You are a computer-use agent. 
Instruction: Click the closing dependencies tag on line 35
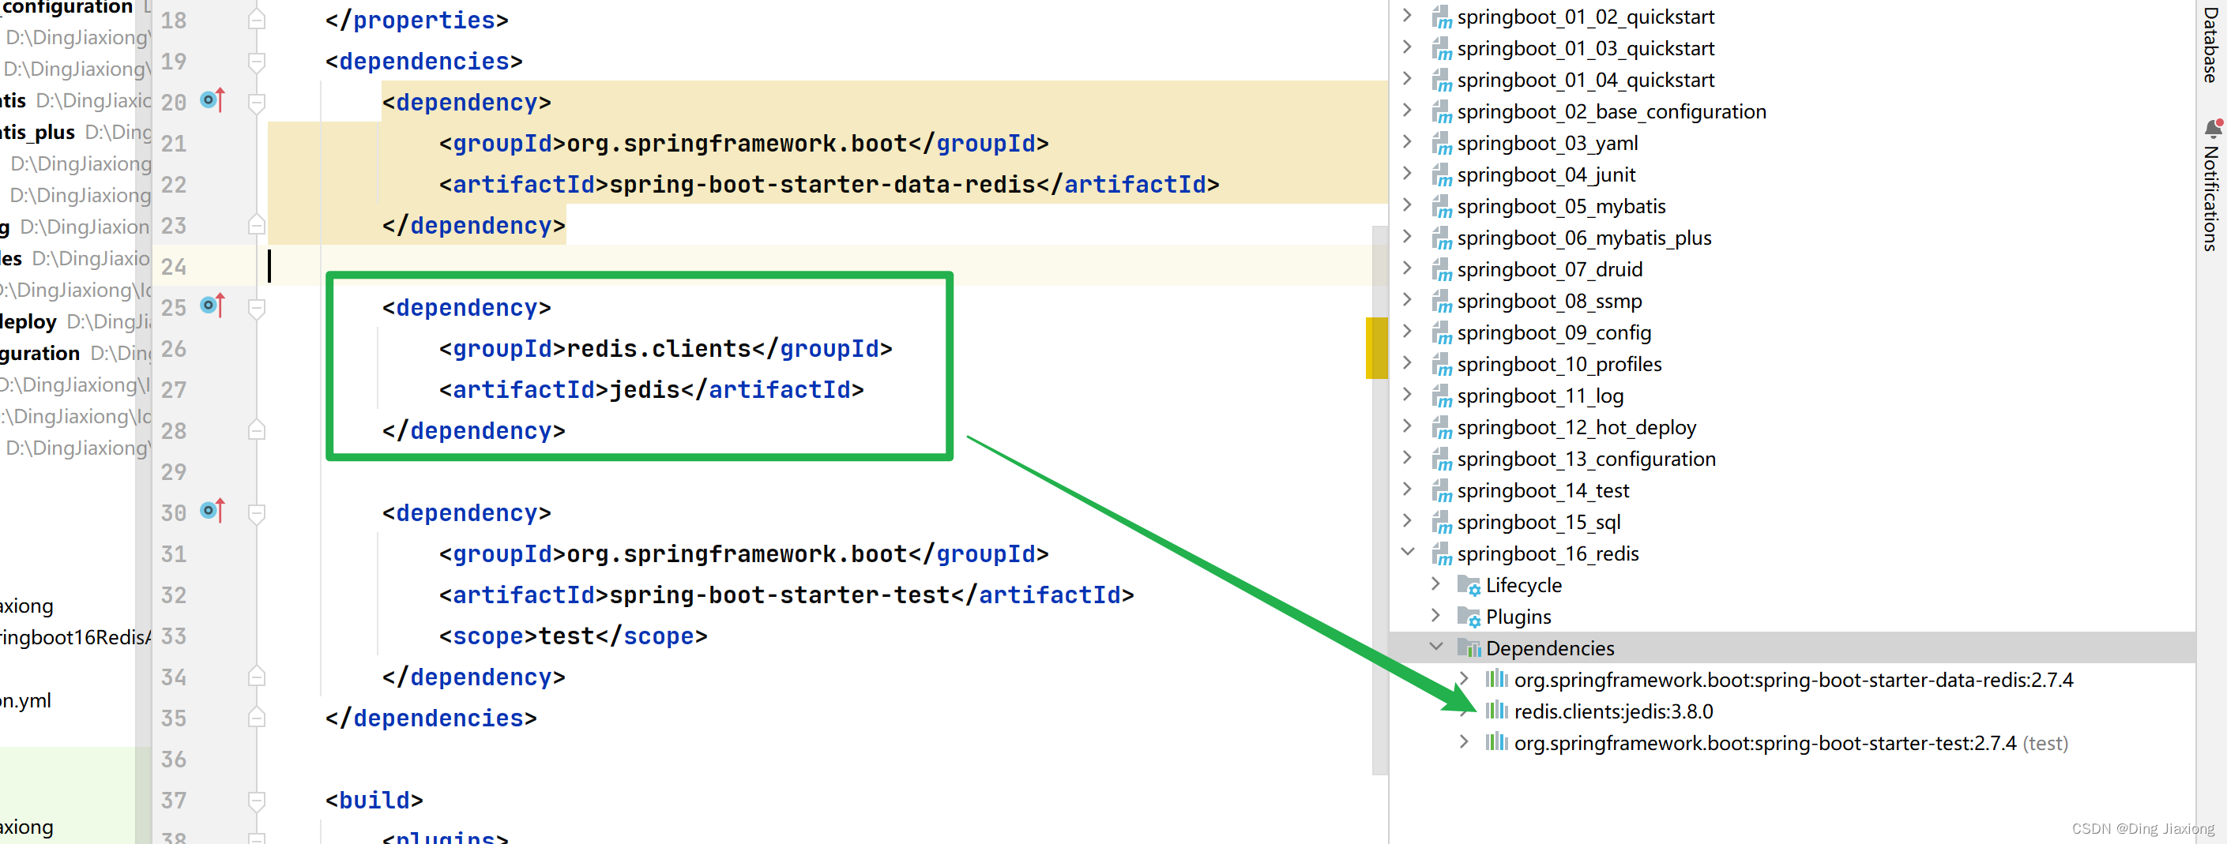click(x=431, y=718)
